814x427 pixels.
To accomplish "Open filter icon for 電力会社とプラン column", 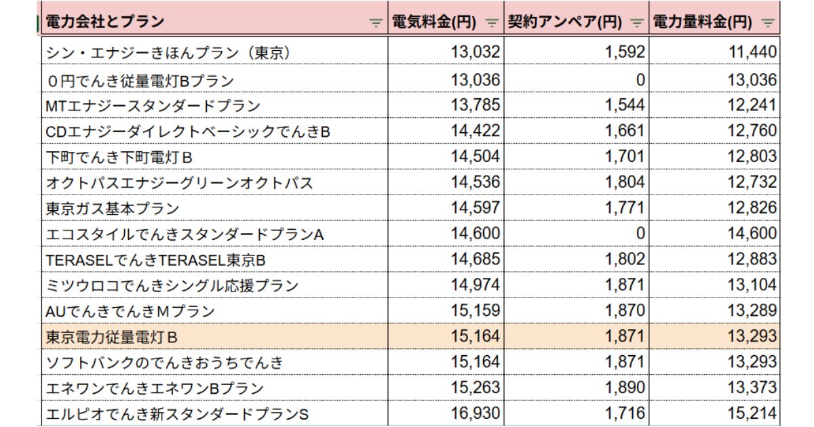I will click(x=375, y=23).
